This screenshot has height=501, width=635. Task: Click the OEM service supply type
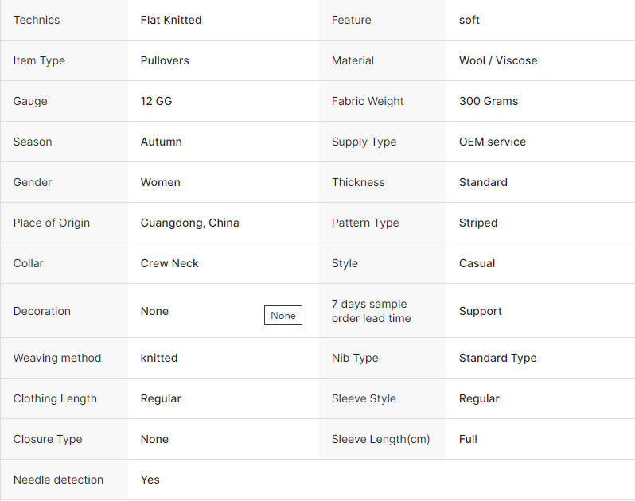[x=493, y=142]
